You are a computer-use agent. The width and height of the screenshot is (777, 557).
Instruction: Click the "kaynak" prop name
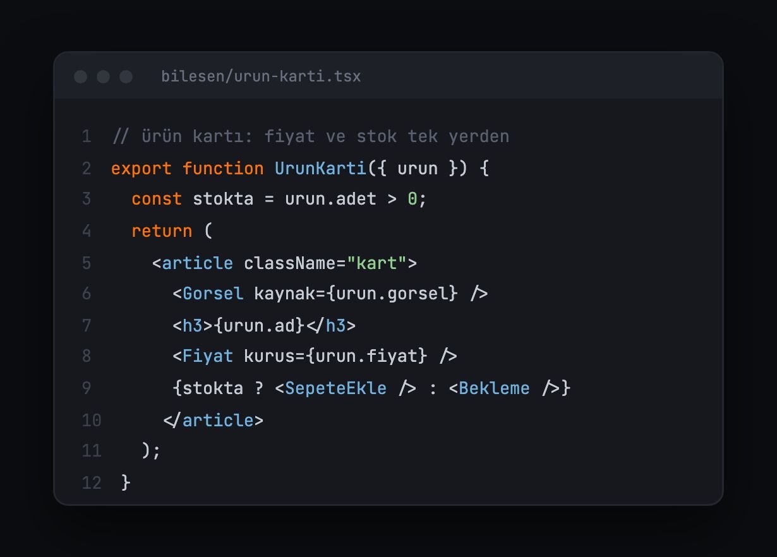coord(284,294)
